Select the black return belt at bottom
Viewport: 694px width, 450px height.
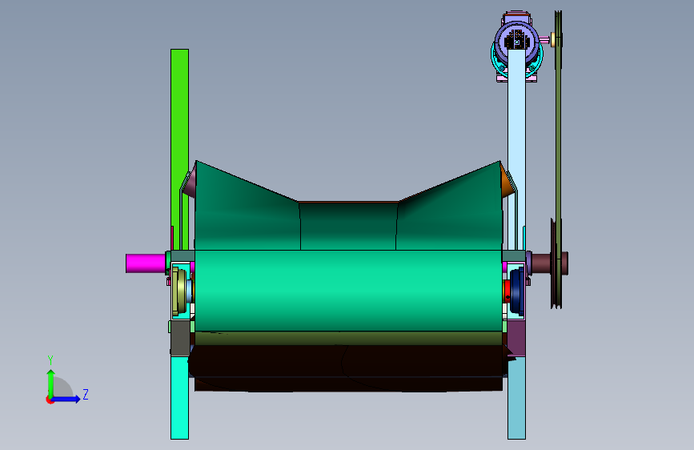click(x=348, y=368)
